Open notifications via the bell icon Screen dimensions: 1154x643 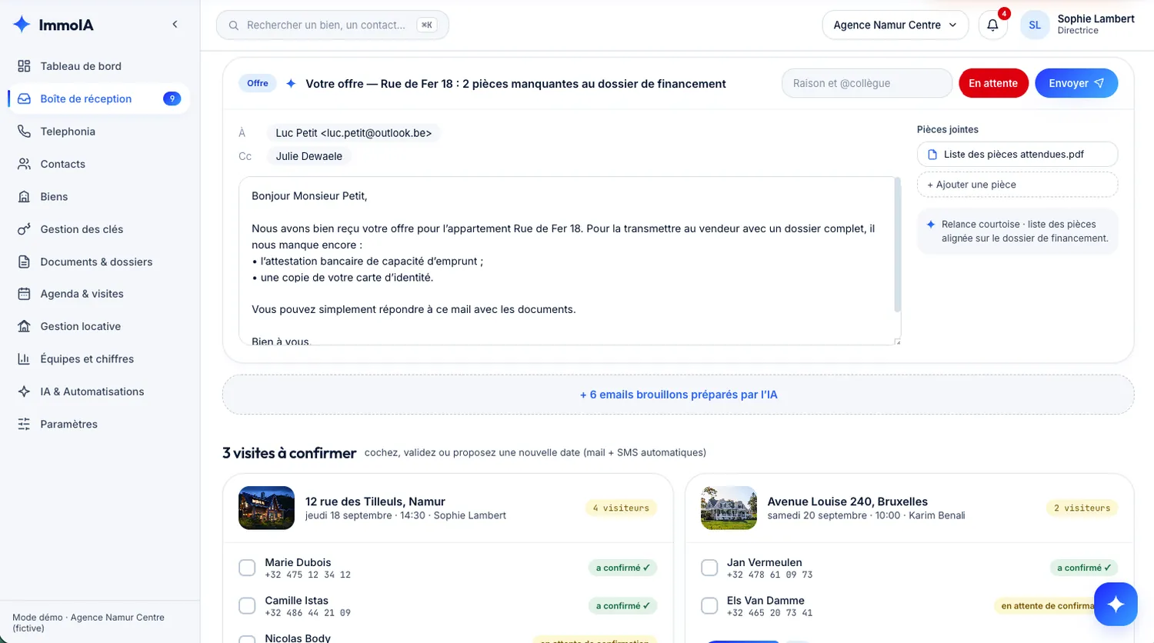[x=993, y=25]
